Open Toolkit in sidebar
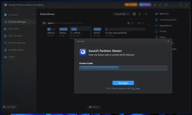Viewport: 192px width, 115px height. 19,57
